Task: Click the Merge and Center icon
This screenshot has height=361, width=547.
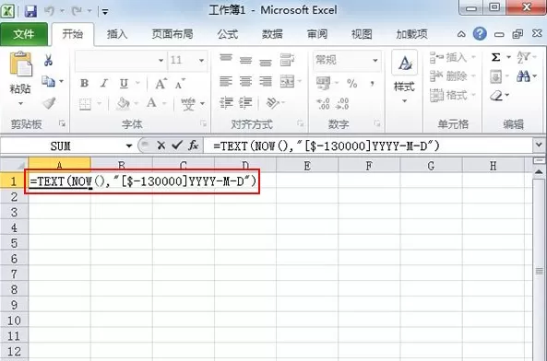Action: (x=288, y=81)
